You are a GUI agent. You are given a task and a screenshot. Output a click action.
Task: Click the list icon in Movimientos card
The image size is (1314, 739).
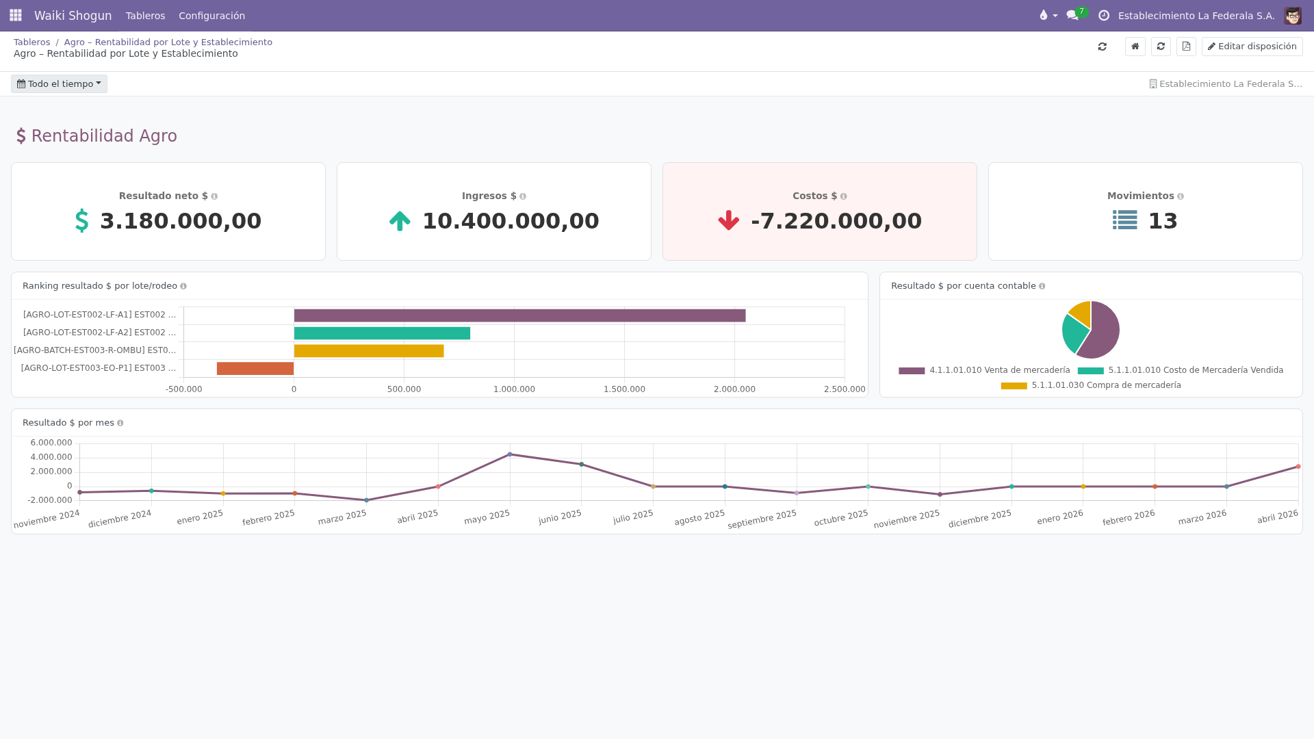point(1124,220)
